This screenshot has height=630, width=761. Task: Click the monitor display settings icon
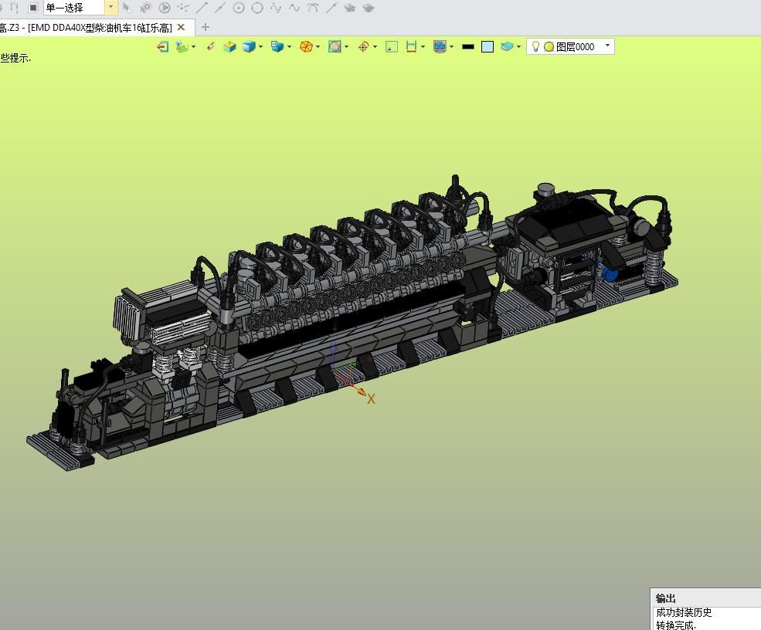[x=440, y=46]
